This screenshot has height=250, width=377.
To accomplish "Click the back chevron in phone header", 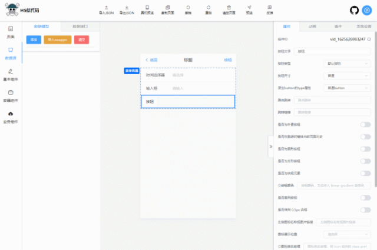I will coord(147,60).
